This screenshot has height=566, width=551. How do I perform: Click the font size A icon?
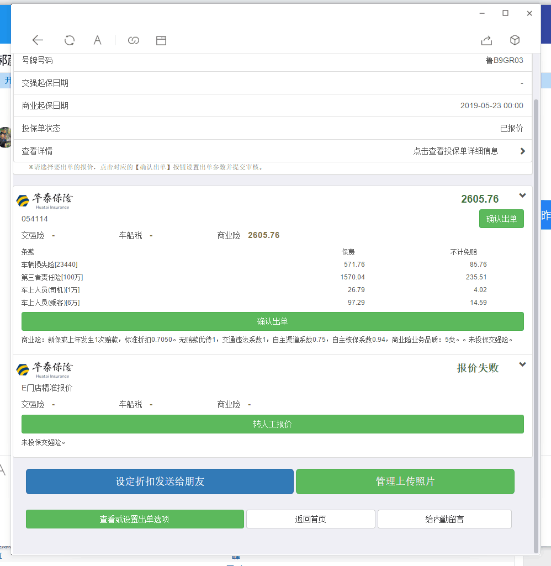click(x=97, y=40)
